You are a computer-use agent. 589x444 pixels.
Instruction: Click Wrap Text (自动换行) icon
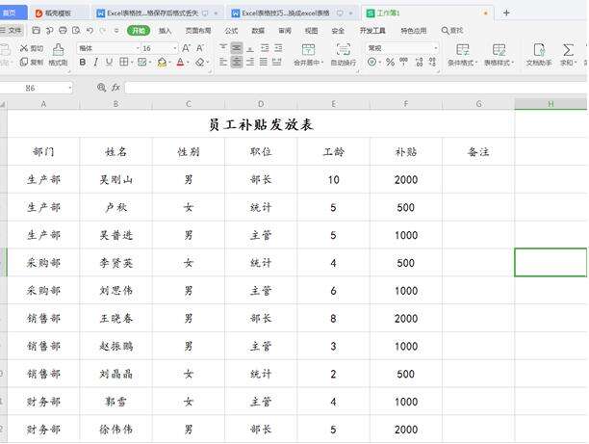(x=344, y=55)
